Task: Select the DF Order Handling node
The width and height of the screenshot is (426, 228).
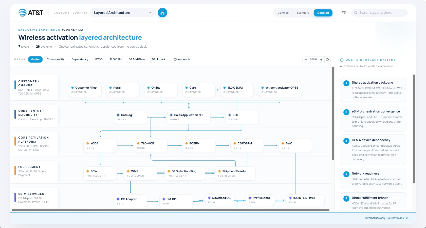Action: [185, 174]
